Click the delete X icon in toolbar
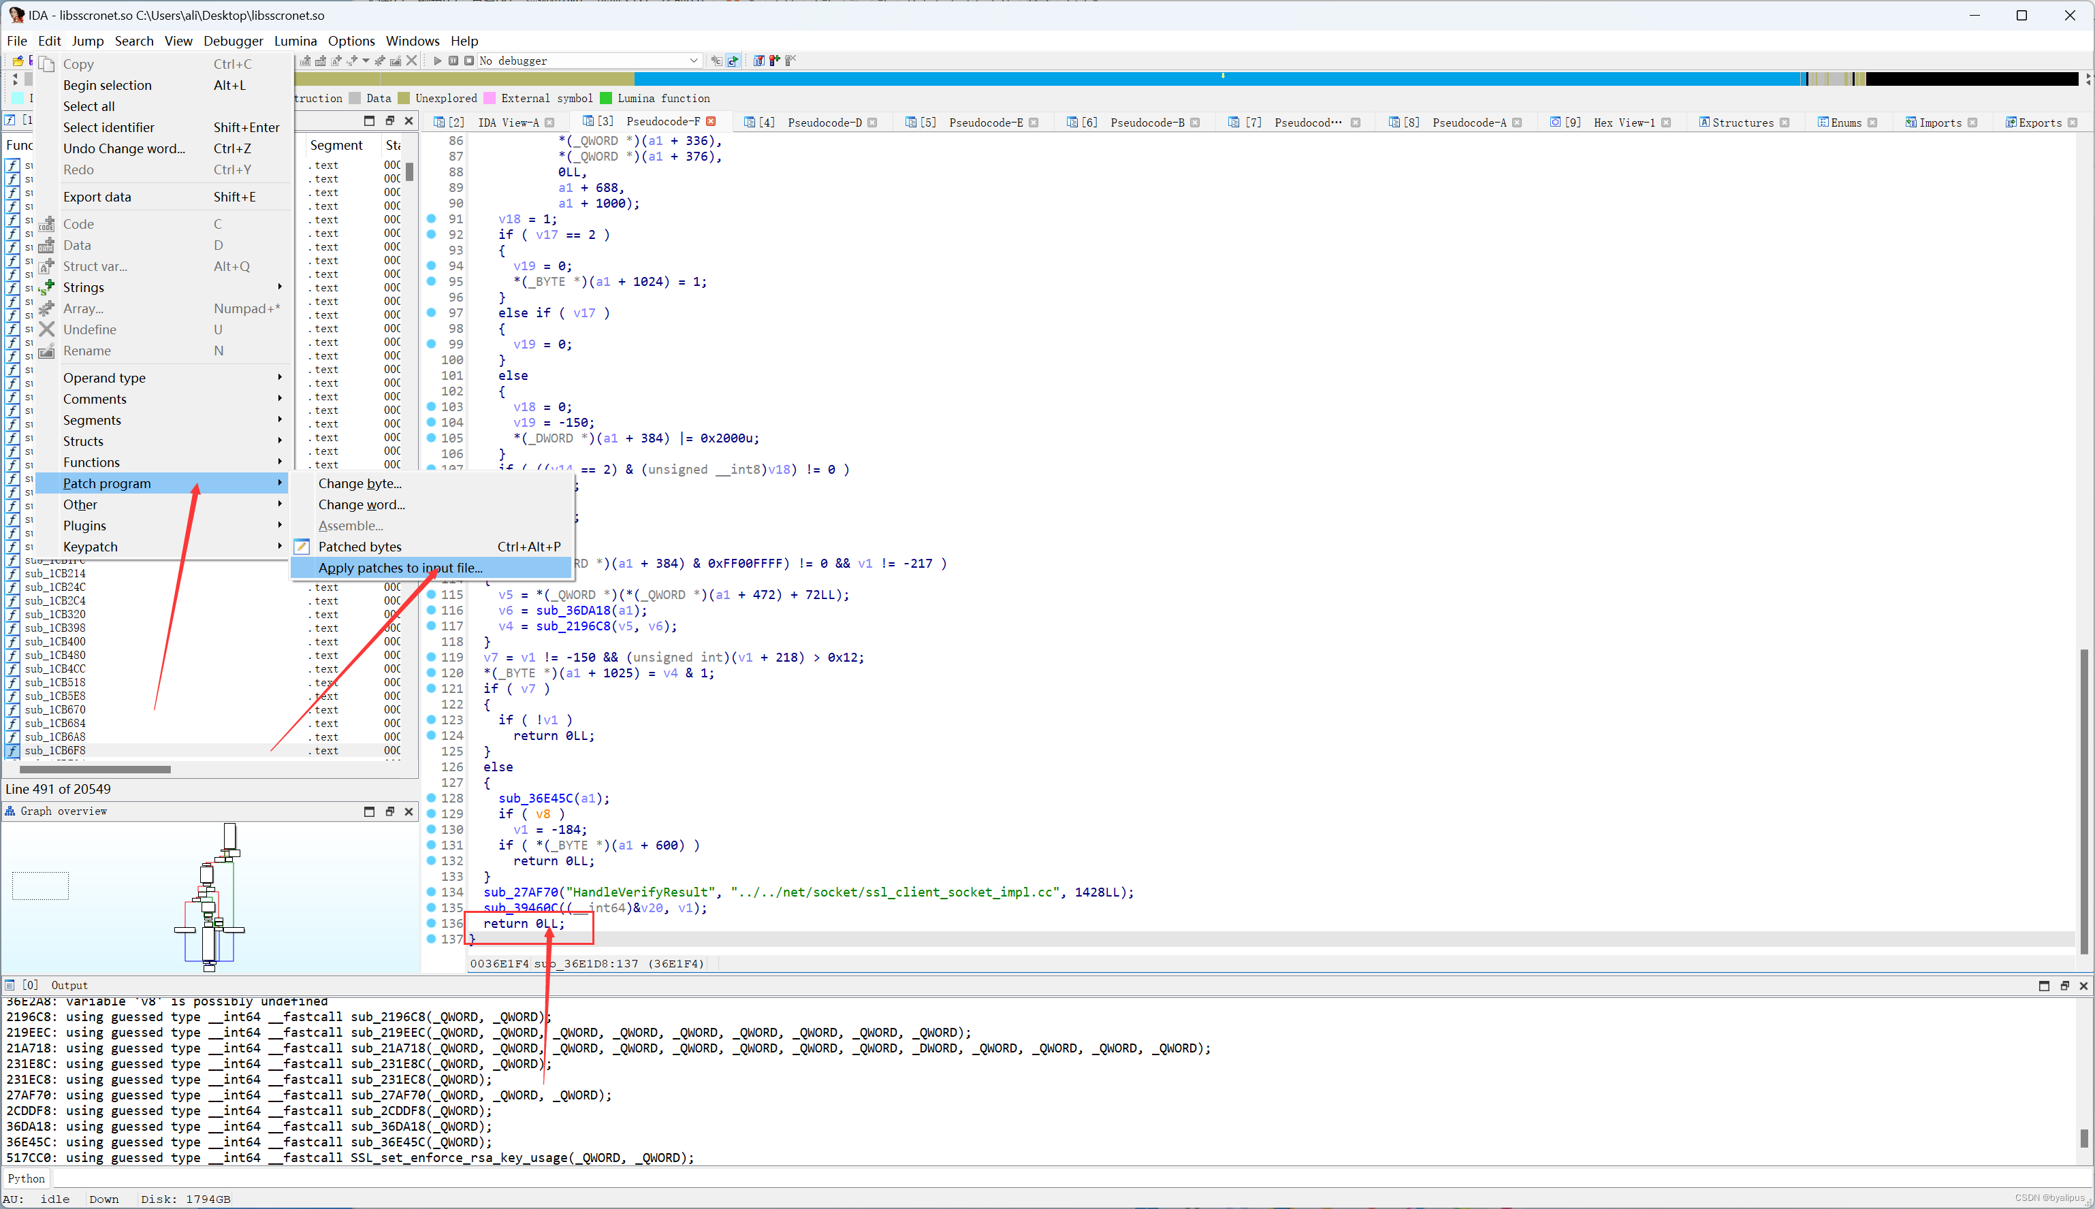This screenshot has height=1209, width=2095. tap(412, 61)
